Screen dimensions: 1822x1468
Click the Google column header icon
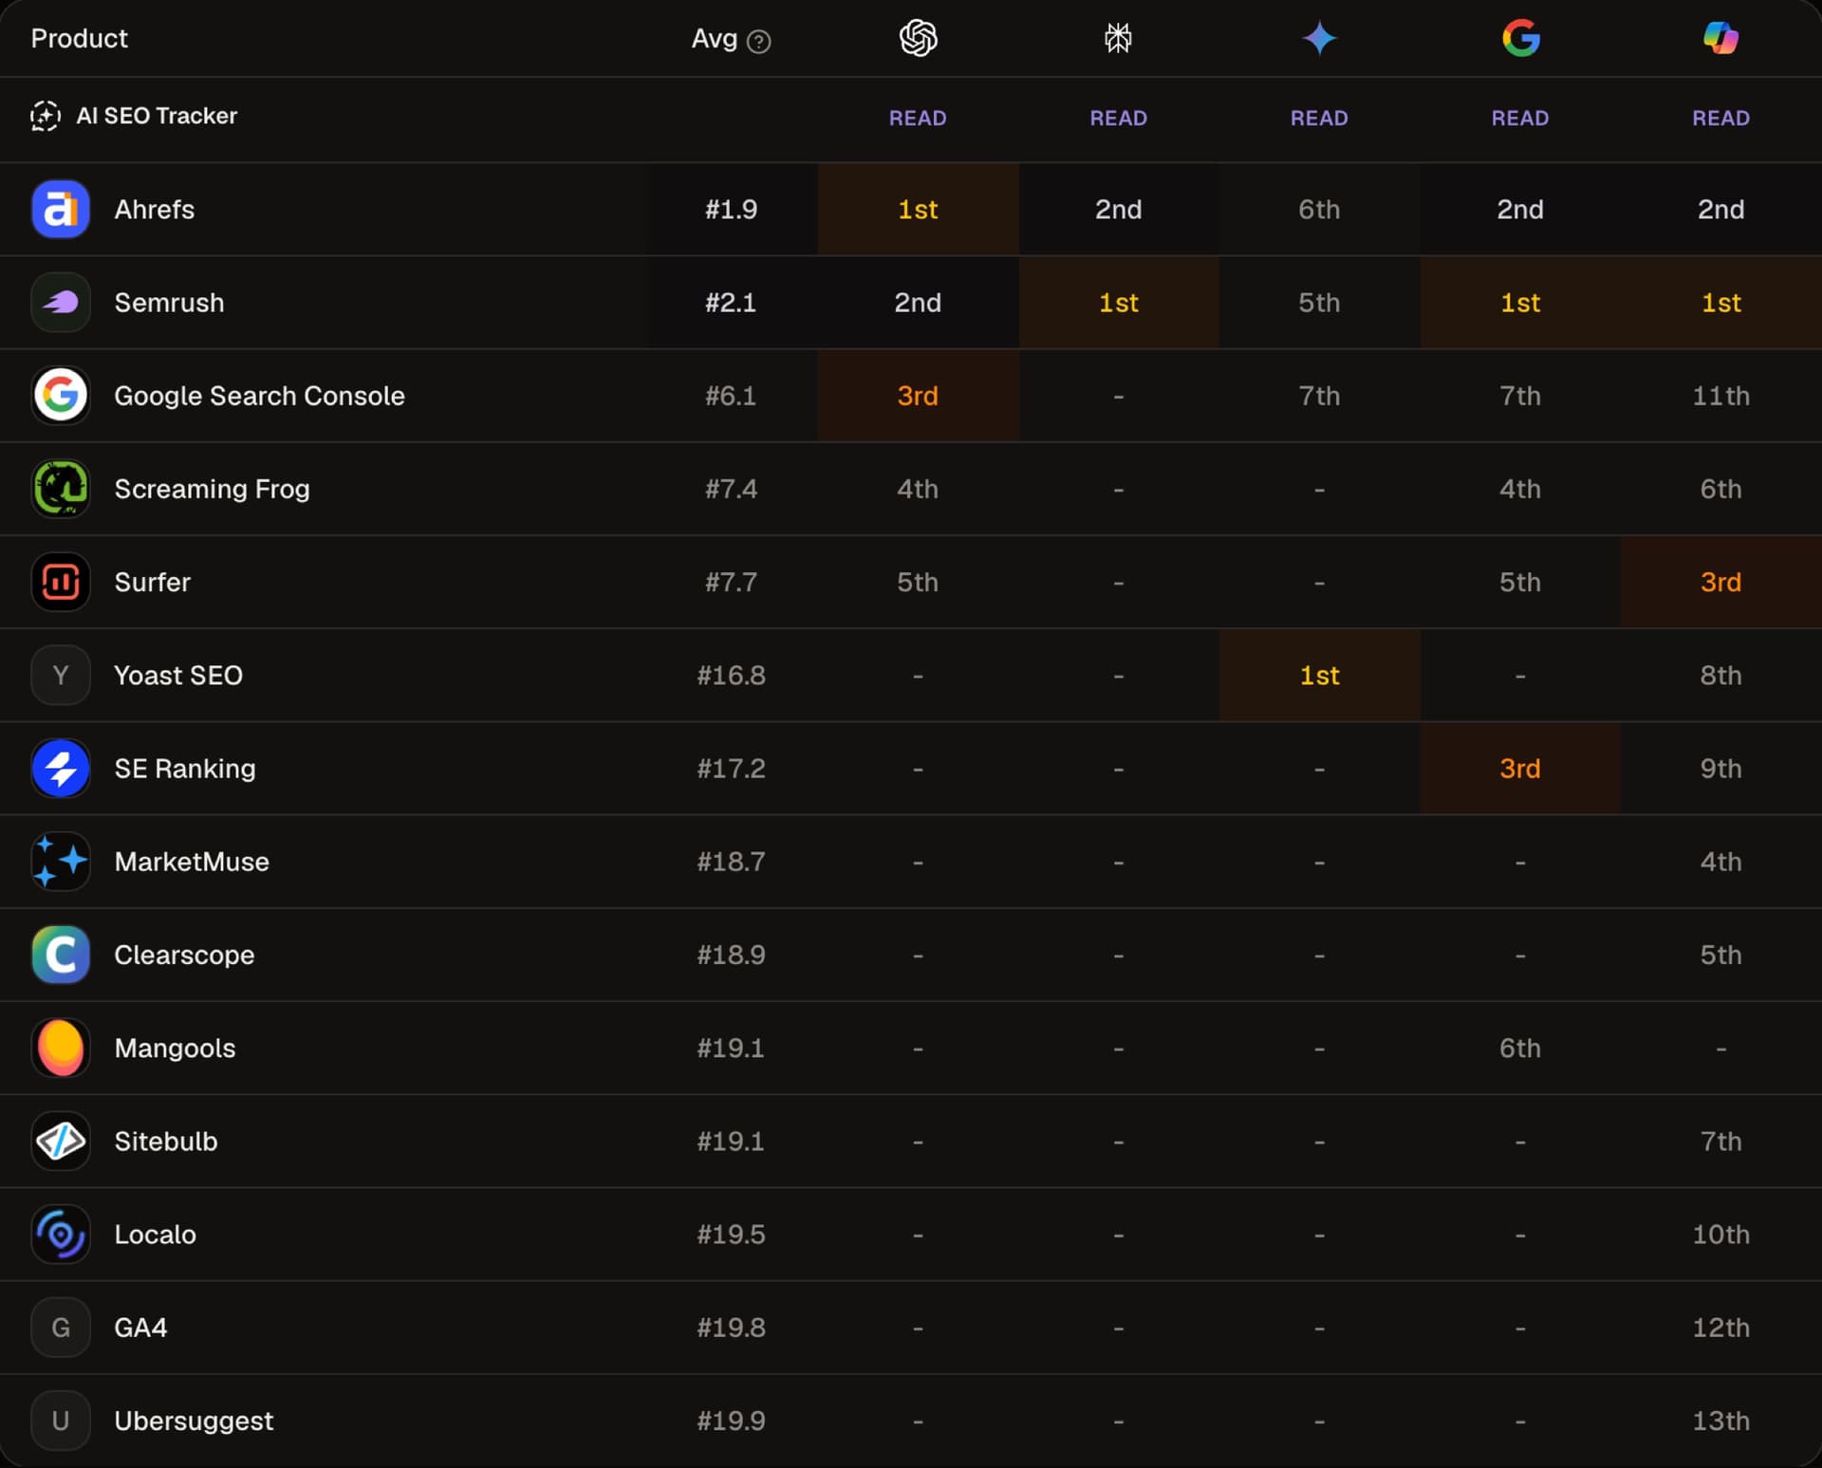click(1520, 38)
